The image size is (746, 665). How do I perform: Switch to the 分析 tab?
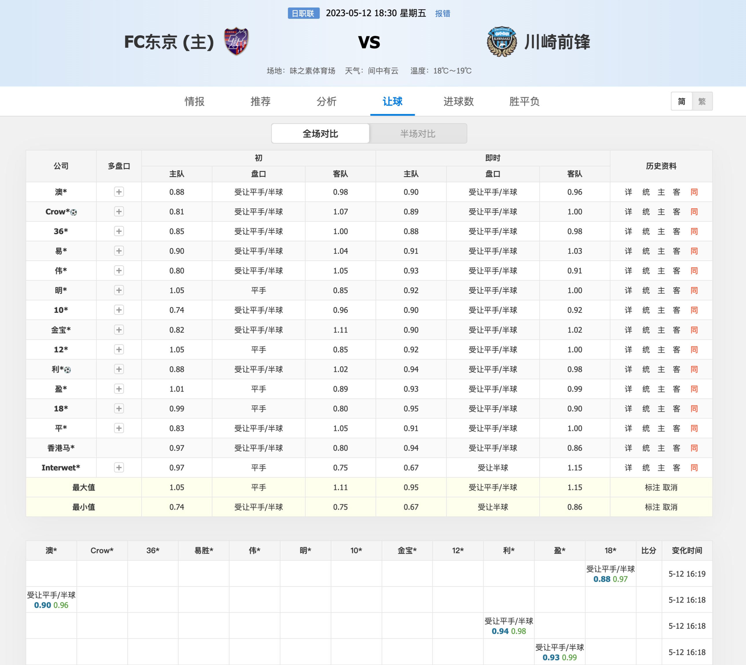pyautogui.click(x=327, y=101)
